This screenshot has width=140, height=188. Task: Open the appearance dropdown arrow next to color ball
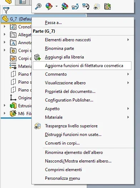56,6
